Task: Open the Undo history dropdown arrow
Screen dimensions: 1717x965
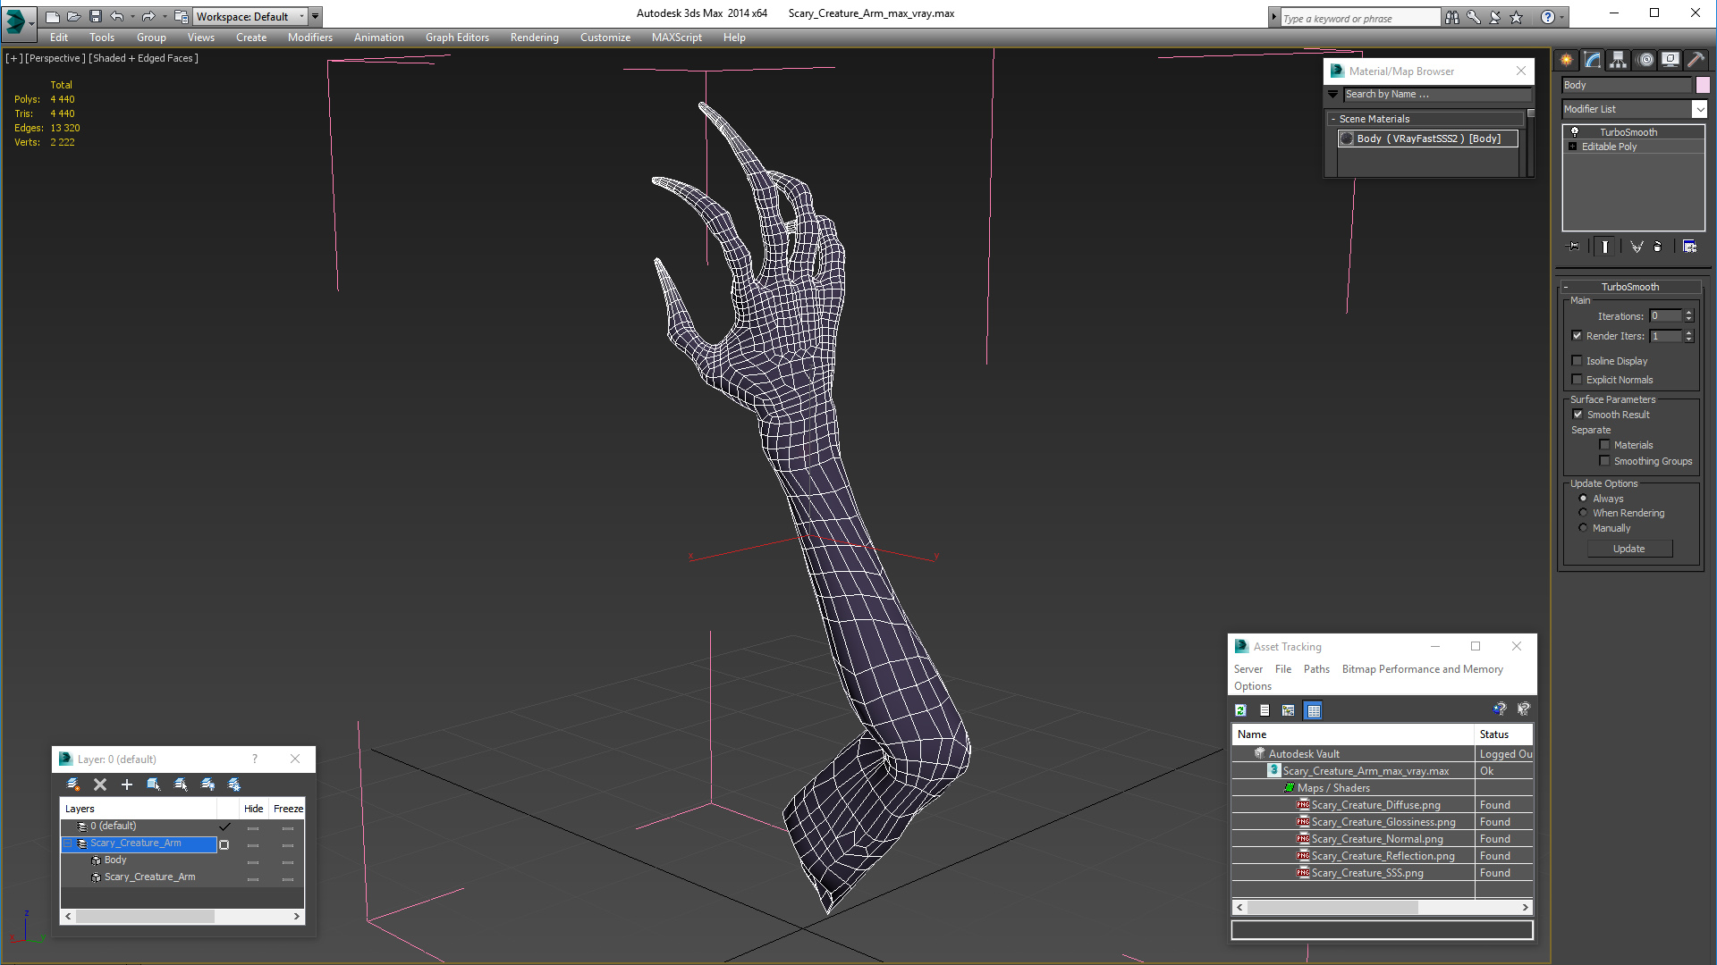Action: click(x=132, y=16)
